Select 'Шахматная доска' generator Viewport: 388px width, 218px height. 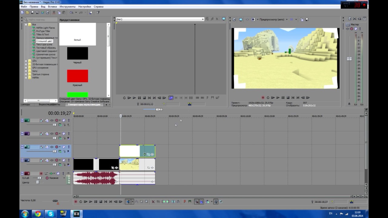click(46, 54)
